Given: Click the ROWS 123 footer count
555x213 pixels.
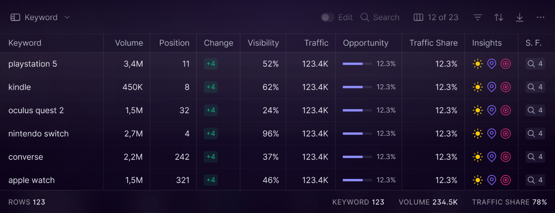Looking at the screenshot, I should pos(27,202).
